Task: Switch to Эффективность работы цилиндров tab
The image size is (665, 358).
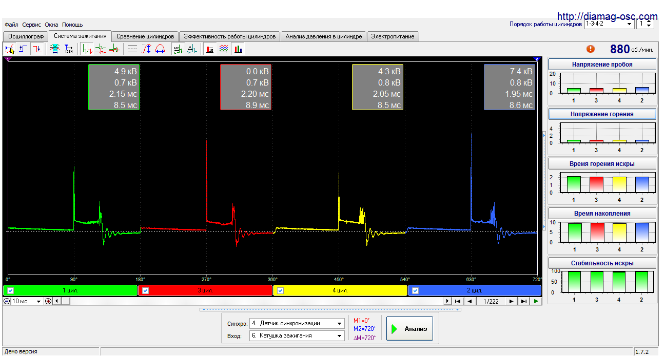Action: pyautogui.click(x=230, y=36)
